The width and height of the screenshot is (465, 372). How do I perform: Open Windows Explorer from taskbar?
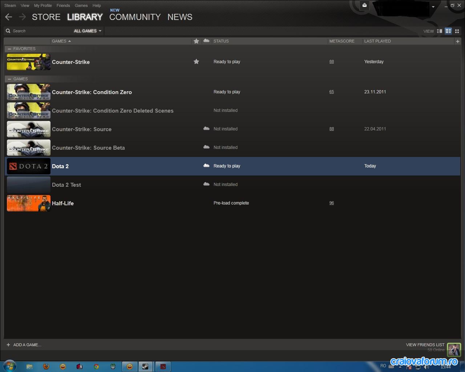[29, 367]
